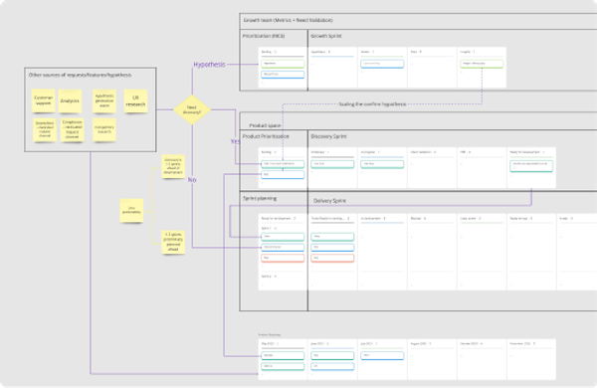This screenshot has width=597, height=388.
Task: Click the Sprint planning heading
Action: click(260, 198)
